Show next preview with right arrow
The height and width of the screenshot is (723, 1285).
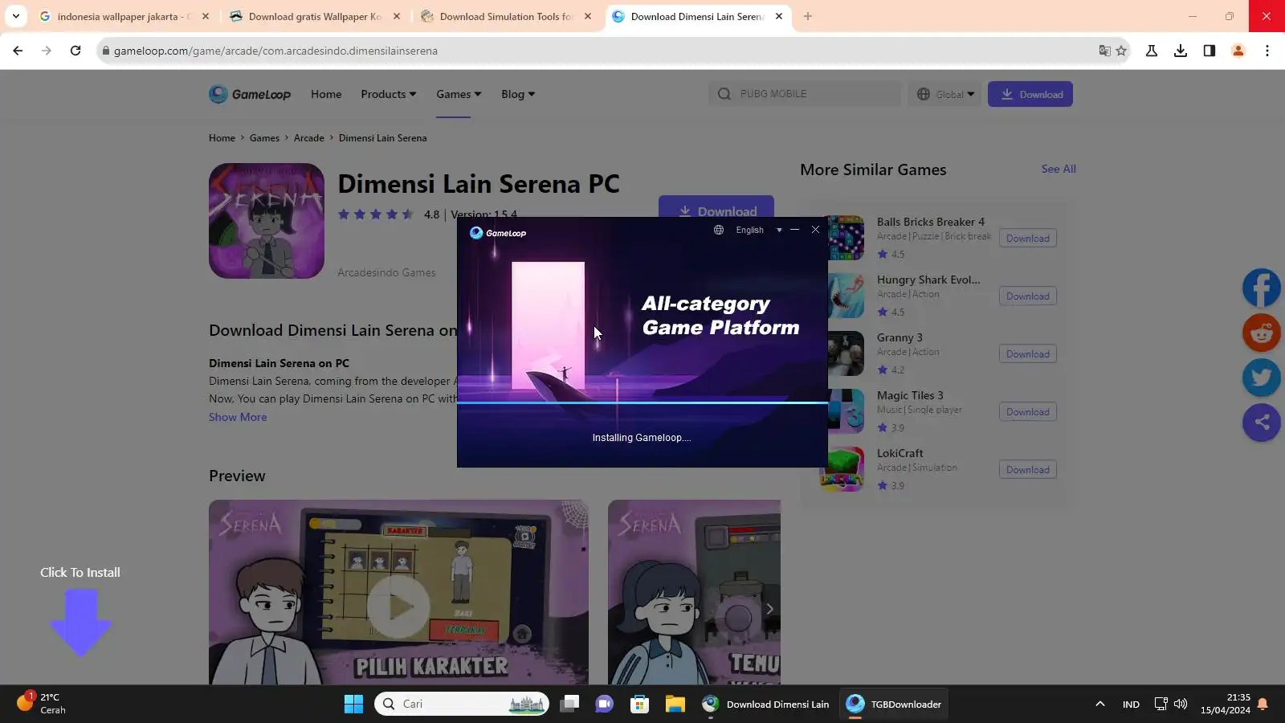(769, 609)
